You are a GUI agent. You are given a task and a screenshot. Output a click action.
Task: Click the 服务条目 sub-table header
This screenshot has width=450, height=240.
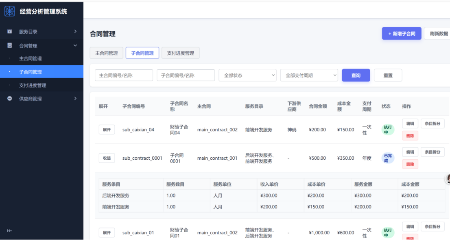[x=111, y=184]
